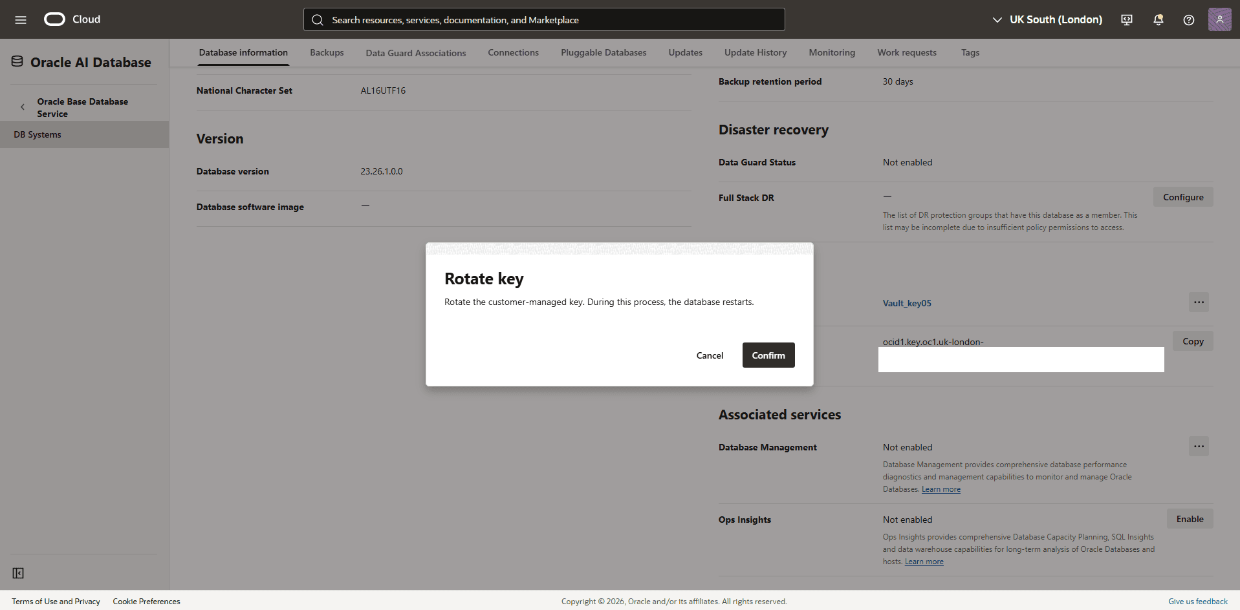Open the help question mark icon
Image resolution: width=1240 pixels, height=610 pixels.
(1189, 20)
